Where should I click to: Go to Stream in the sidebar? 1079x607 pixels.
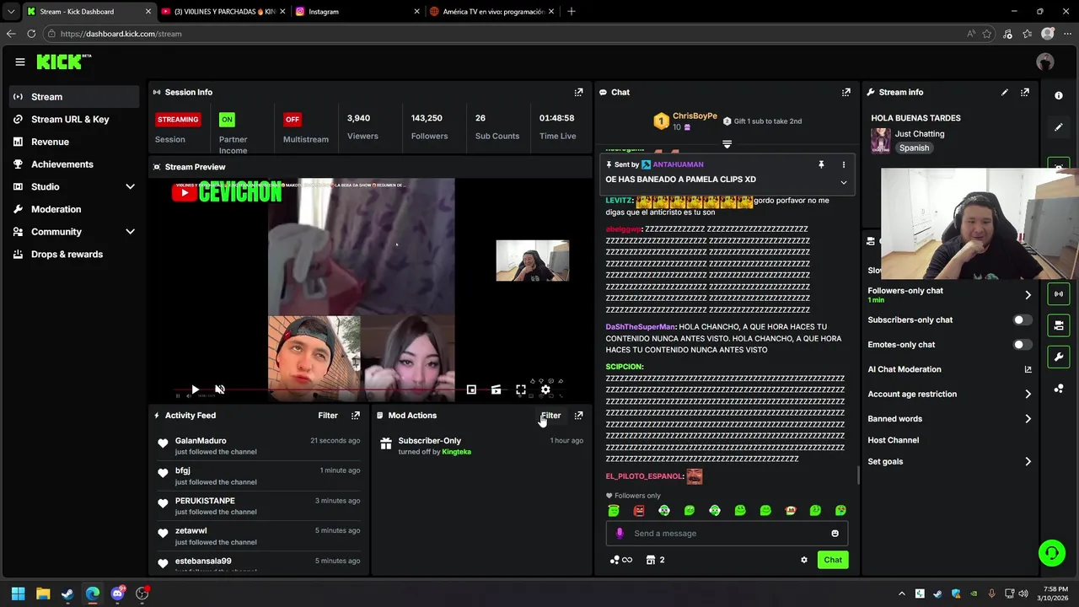coord(74,97)
